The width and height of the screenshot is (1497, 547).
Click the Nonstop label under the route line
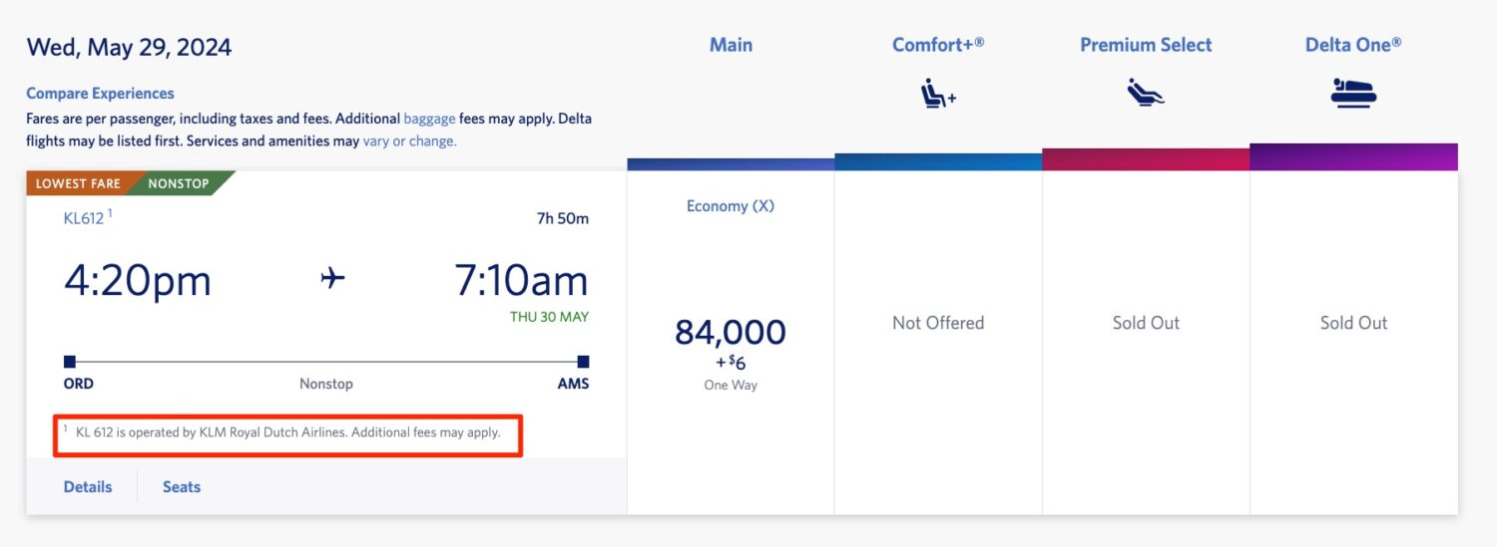(x=326, y=384)
